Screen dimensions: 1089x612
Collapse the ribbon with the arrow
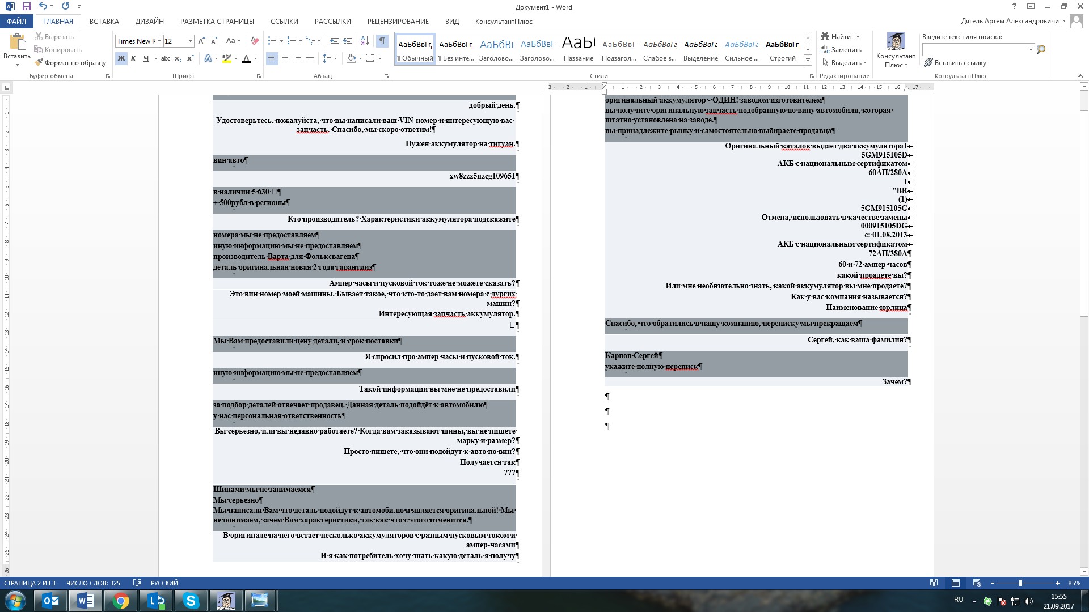(x=1080, y=76)
